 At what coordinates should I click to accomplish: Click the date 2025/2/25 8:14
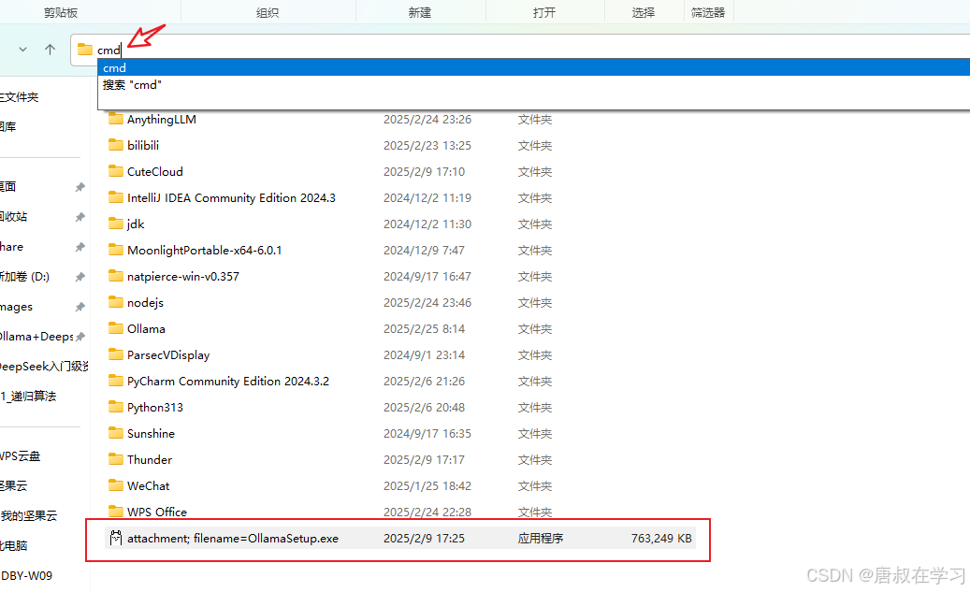pyautogui.click(x=424, y=328)
